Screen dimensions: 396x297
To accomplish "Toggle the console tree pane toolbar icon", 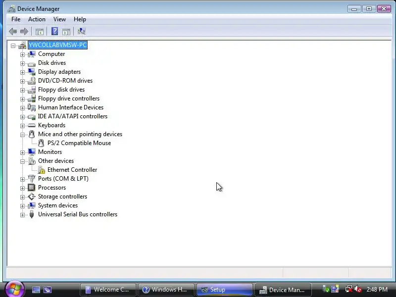I will (x=40, y=32).
